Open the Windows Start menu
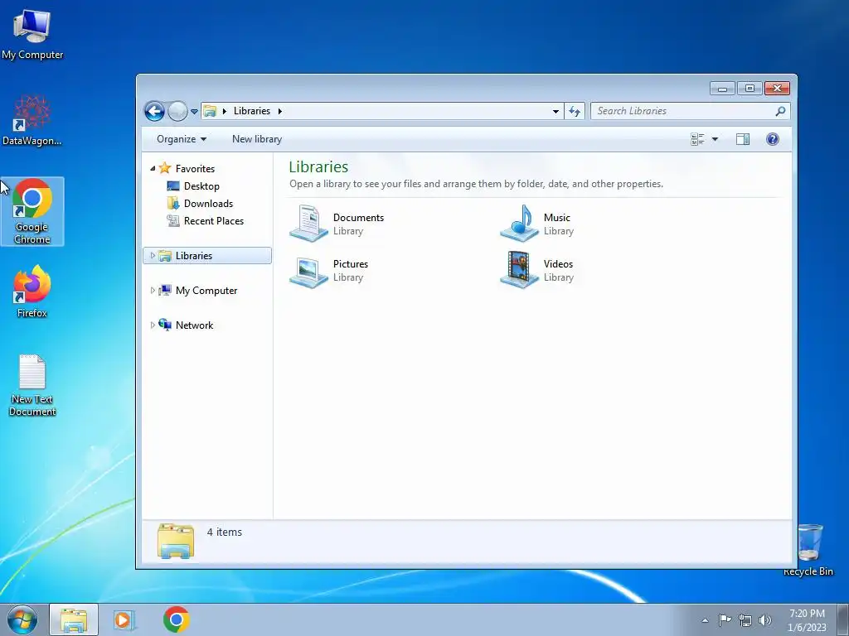The image size is (849, 636). [22, 619]
